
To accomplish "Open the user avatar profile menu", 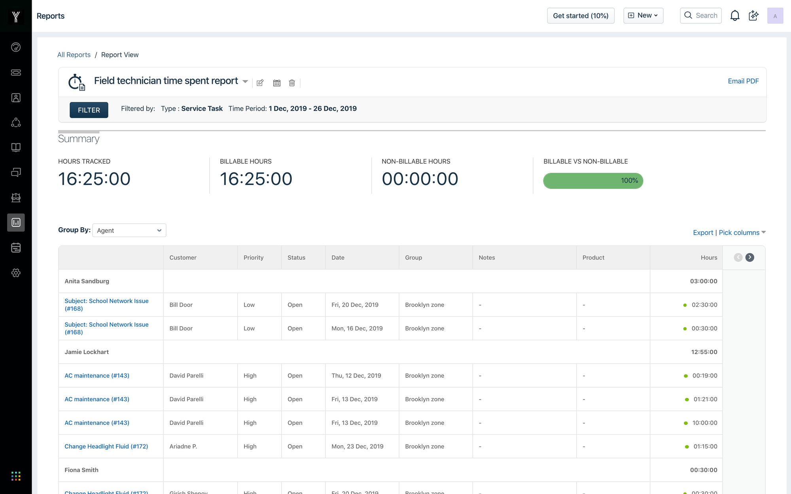I will (x=775, y=16).
